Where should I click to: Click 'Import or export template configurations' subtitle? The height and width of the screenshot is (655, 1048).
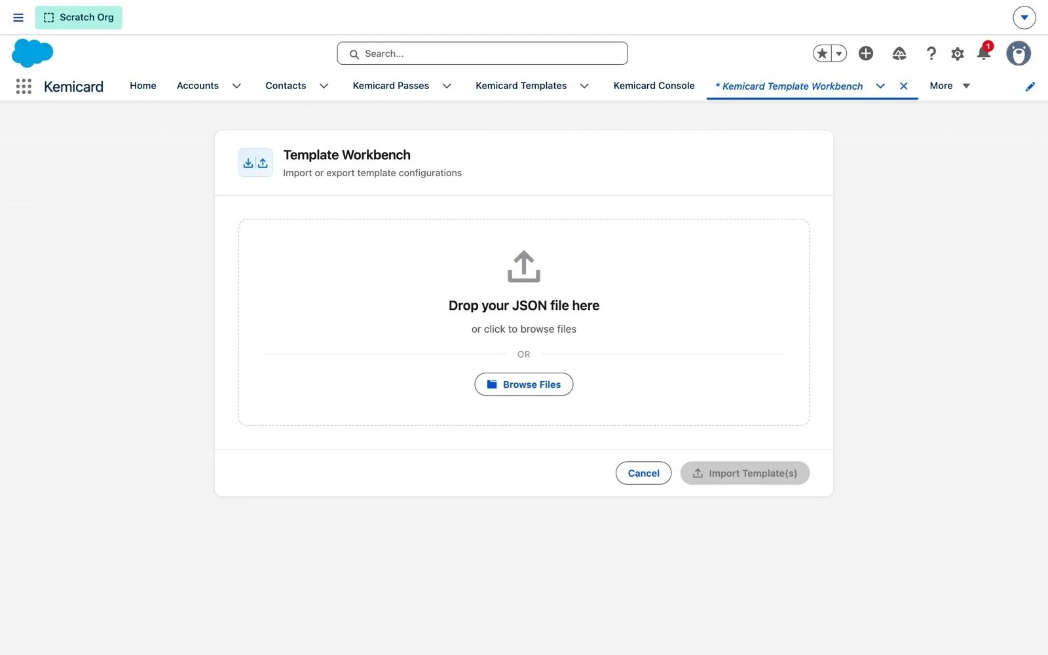pos(372,173)
